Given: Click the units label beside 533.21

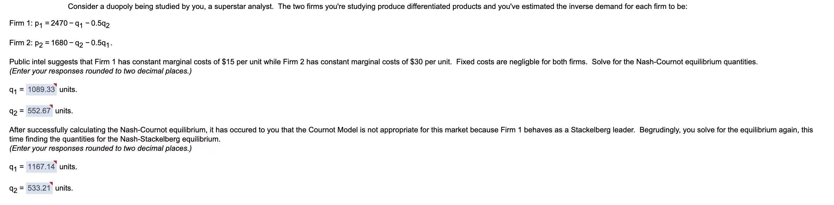Looking at the screenshot, I should tap(64, 188).
